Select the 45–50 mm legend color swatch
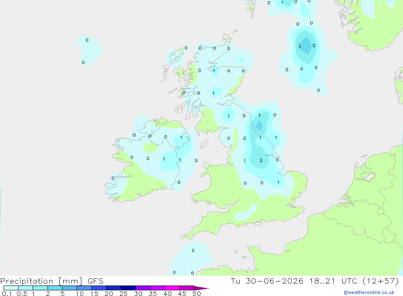 187,288
